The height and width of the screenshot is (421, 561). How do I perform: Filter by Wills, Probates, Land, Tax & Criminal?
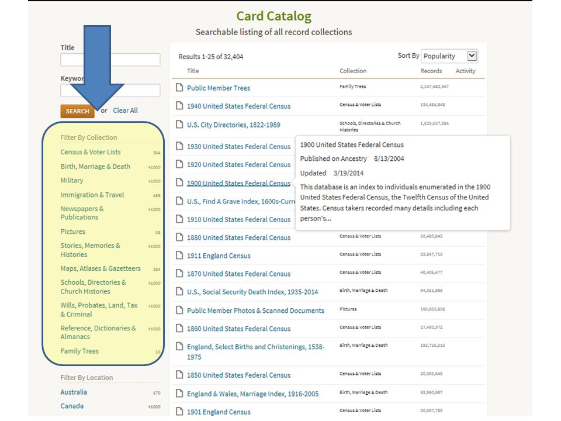[99, 310]
